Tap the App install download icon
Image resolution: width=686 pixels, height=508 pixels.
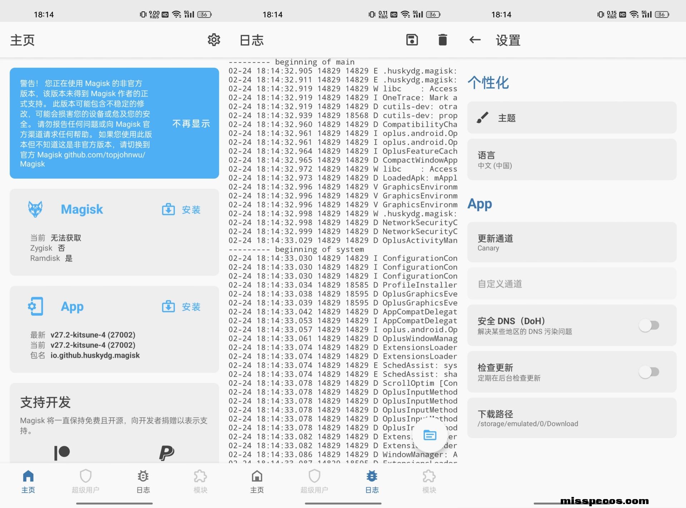click(168, 307)
